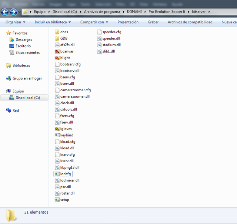Open the docs folder icon
The image size is (237, 224).
(57, 32)
